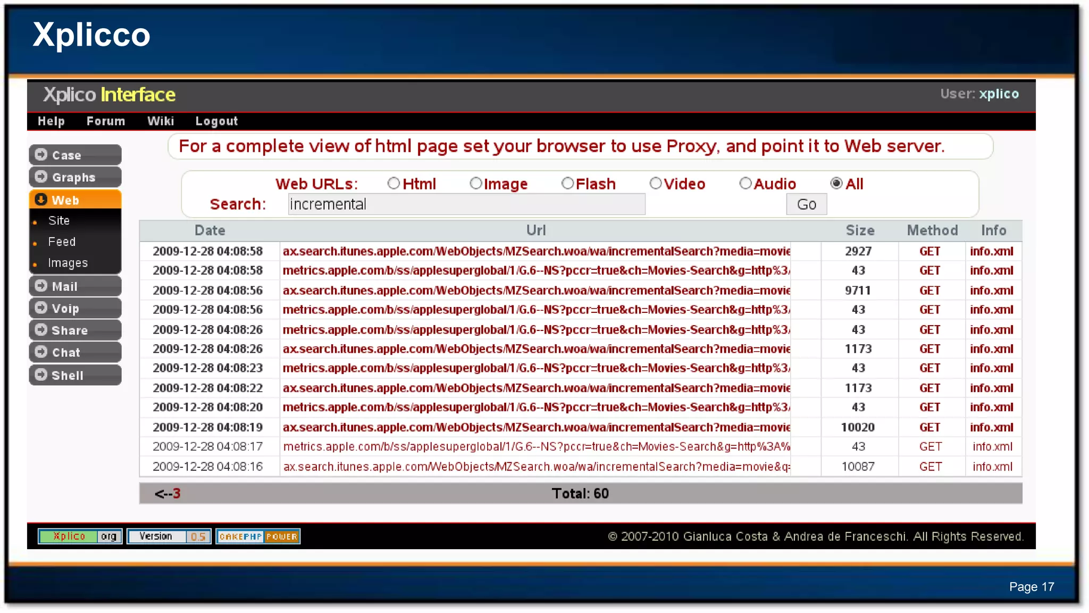Choose the Audio radio option

pos(745,184)
